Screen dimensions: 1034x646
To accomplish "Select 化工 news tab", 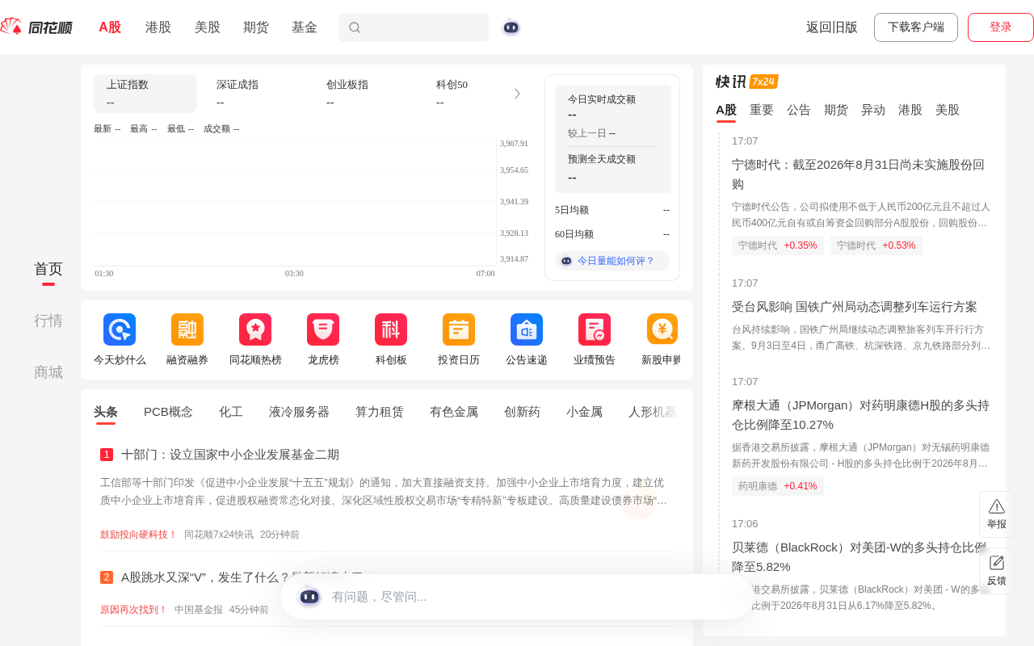I will [231, 412].
